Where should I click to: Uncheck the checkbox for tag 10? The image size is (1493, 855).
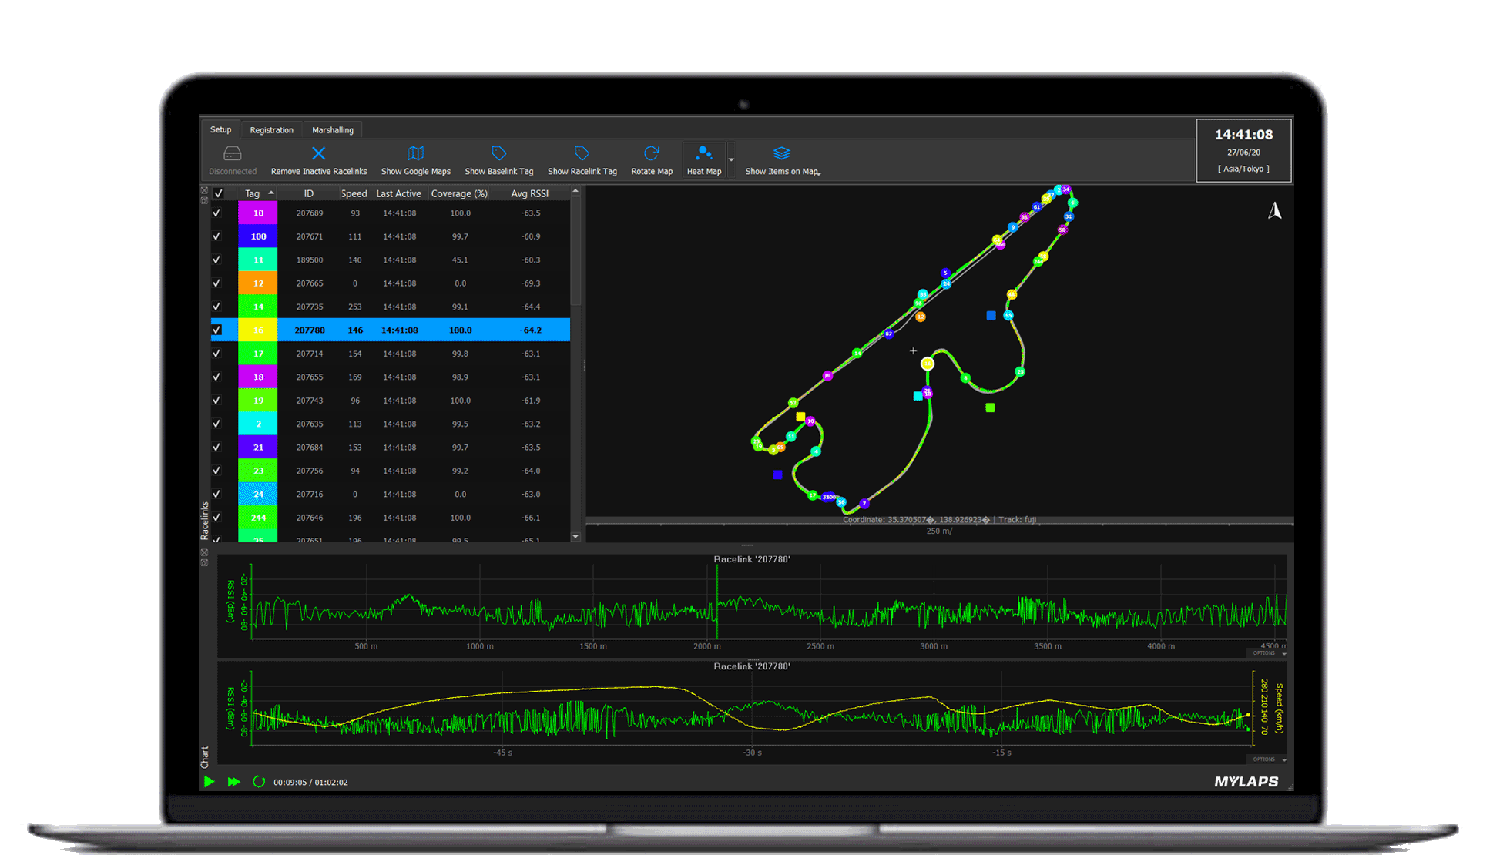tap(216, 213)
